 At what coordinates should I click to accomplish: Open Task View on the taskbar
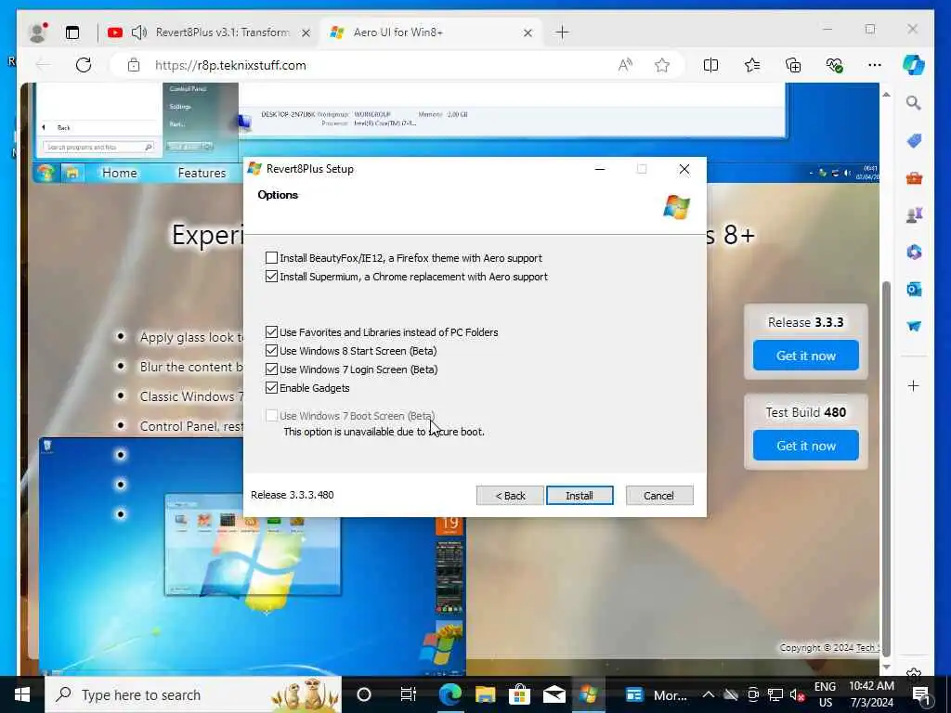[409, 694]
